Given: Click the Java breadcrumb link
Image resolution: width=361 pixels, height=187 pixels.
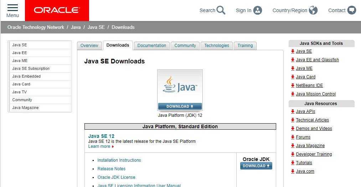Looking at the screenshot, I should click(76, 27).
